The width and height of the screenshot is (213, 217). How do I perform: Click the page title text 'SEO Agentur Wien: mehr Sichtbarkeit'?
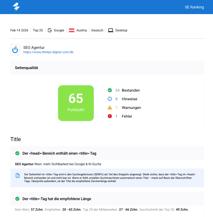(58, 164)
